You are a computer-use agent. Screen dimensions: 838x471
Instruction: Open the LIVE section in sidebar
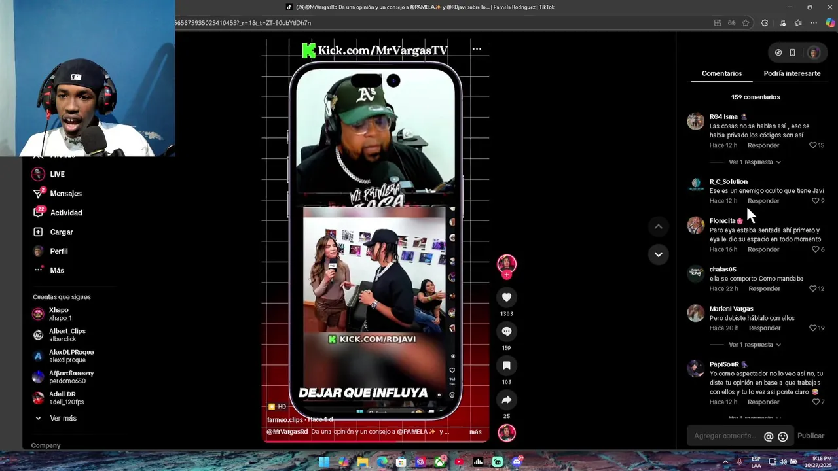coord(49,174)
